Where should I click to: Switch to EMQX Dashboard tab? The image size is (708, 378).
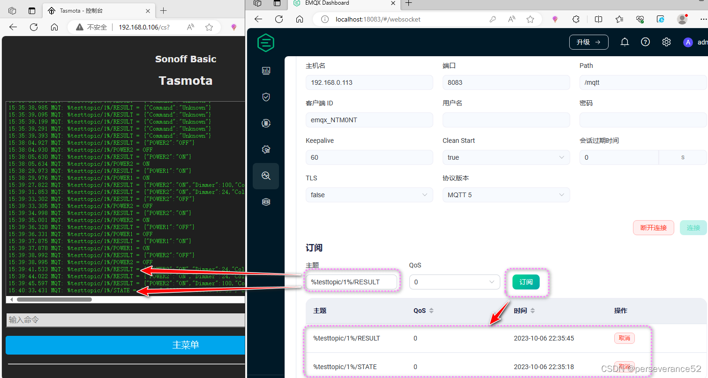pyautogui.click(x=345, y=3)
